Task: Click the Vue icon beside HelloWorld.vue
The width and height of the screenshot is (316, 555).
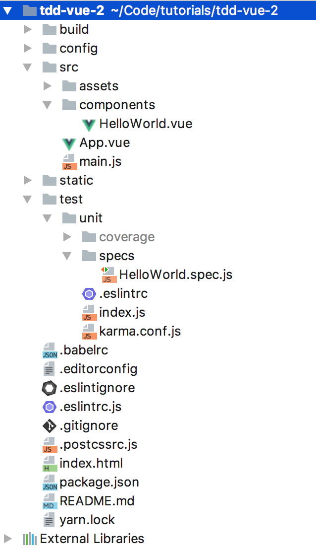Action: coord(89,124)
